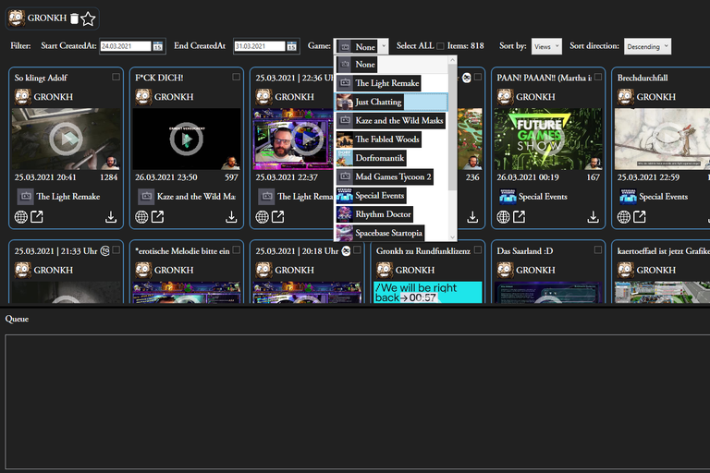Check the Gronkh zu Rundfunklizenz clip checkbox
The width and height of the screenshot is (710, 473).
[478, 249]
